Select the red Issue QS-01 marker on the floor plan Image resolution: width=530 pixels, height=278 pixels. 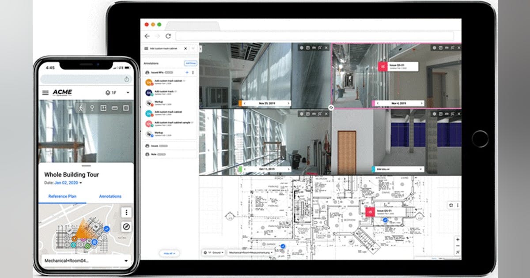click(370, 212)
